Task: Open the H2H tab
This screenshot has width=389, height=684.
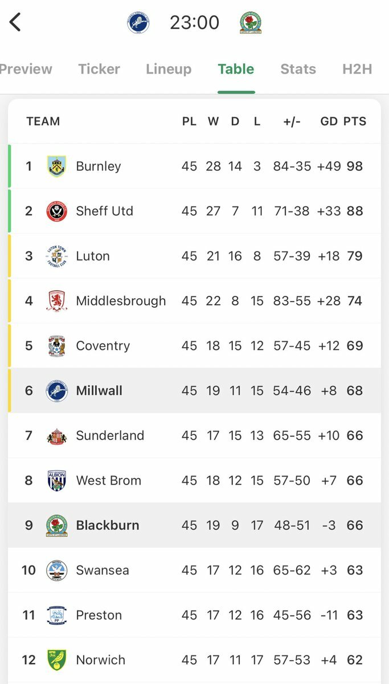Action: [357, 69]
